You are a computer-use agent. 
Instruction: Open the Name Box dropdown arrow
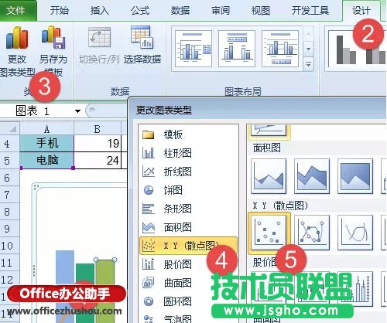(77, 111)
